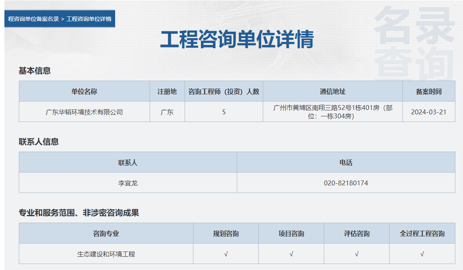Viewport: 463px width, 270px height.
Task: Click the 咨询工程师（投资）人数 column header
Action: click(224, 91)
